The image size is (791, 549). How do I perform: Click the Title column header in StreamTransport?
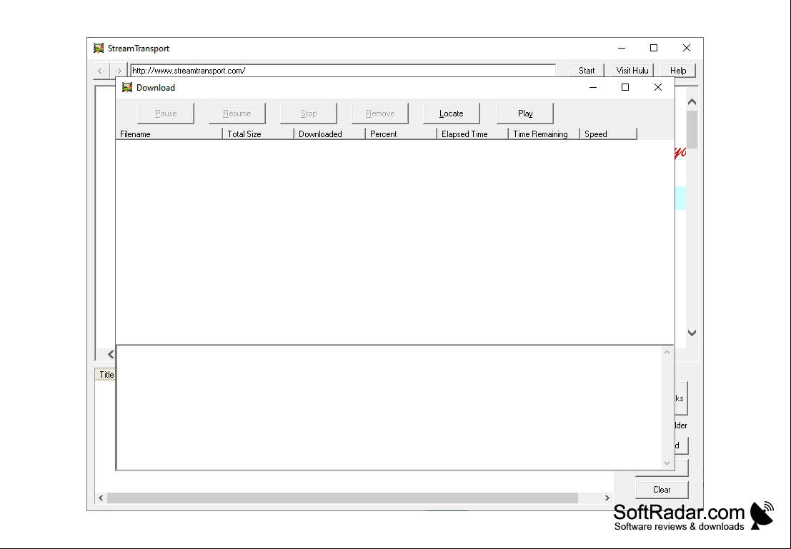click(x=106, y=375)
